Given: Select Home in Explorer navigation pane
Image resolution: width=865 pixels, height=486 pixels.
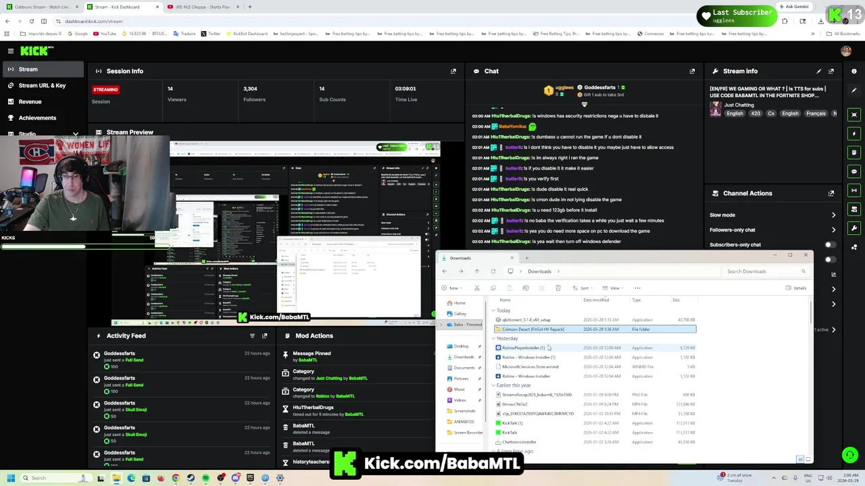Looking at the screenshot, I should click(460, 303).
